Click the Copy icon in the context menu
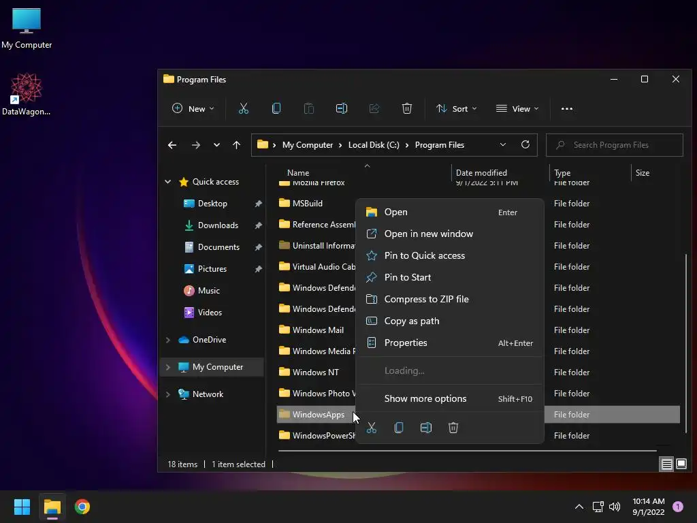Viewport: 697px width, 523px height. [399, 428]
